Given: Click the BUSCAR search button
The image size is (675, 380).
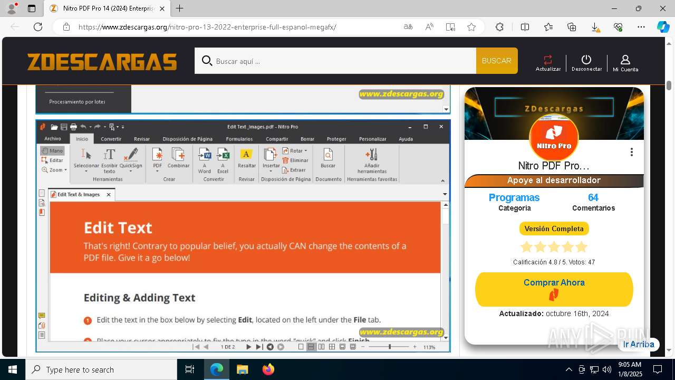Looking at the screenshot, I should click(497, 61).
